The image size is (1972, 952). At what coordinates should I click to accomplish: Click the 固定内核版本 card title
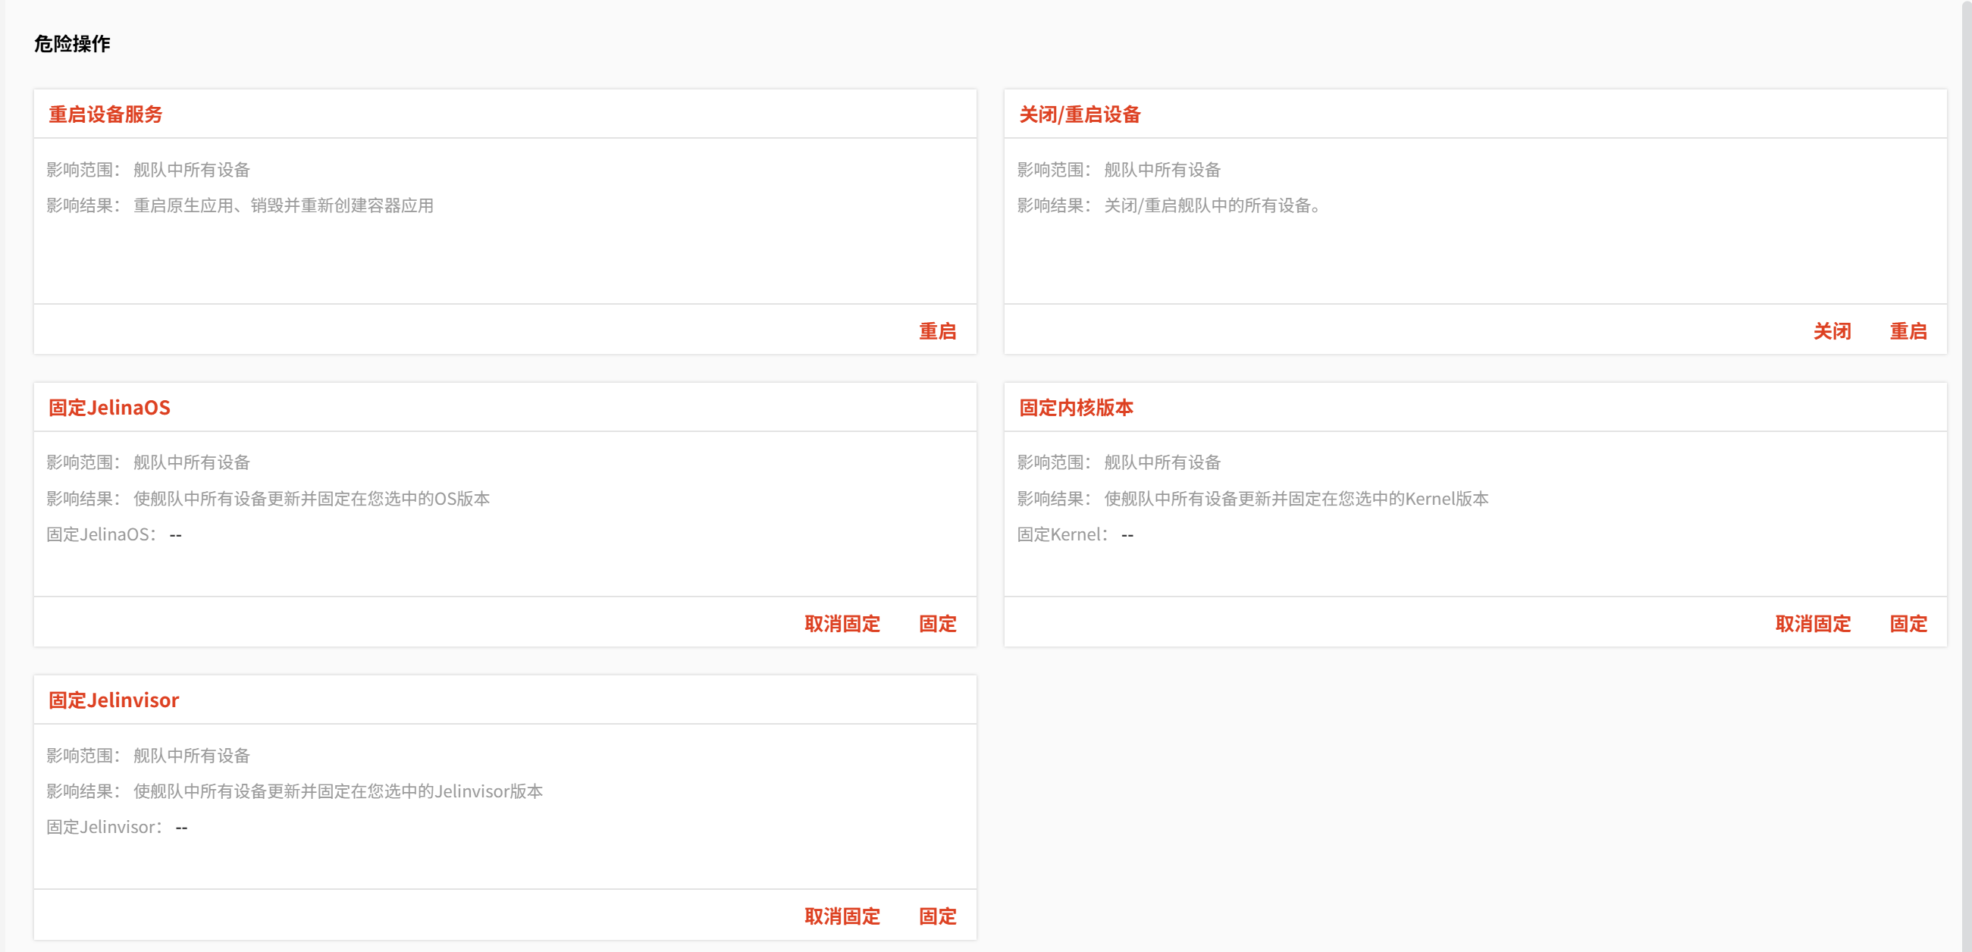click(1076, 407)
